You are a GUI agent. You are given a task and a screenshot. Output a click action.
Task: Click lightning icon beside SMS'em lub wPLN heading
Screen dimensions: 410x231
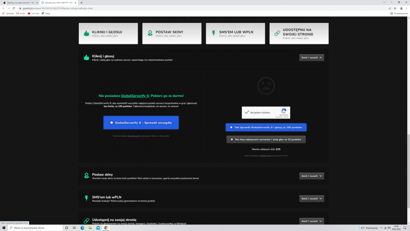coord(86,198)
